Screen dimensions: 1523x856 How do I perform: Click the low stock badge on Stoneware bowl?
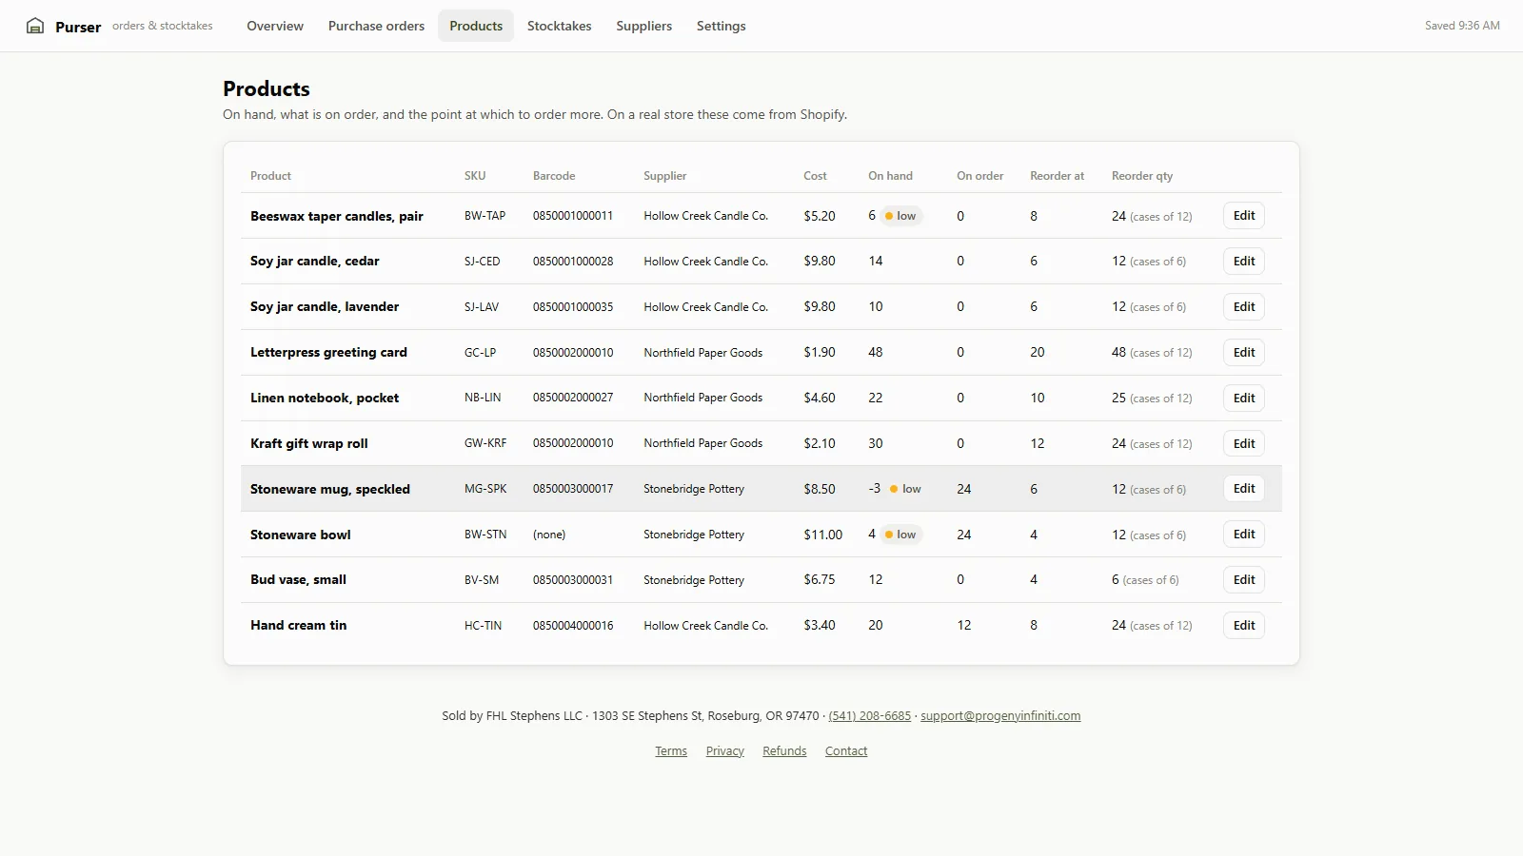click(x=900, y=535)
